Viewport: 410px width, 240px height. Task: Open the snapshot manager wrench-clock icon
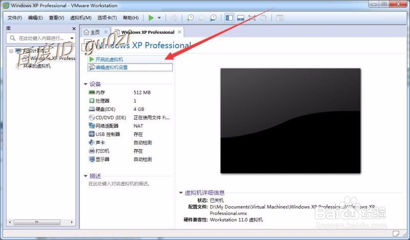pyautogui.click(x=213, y=18)
